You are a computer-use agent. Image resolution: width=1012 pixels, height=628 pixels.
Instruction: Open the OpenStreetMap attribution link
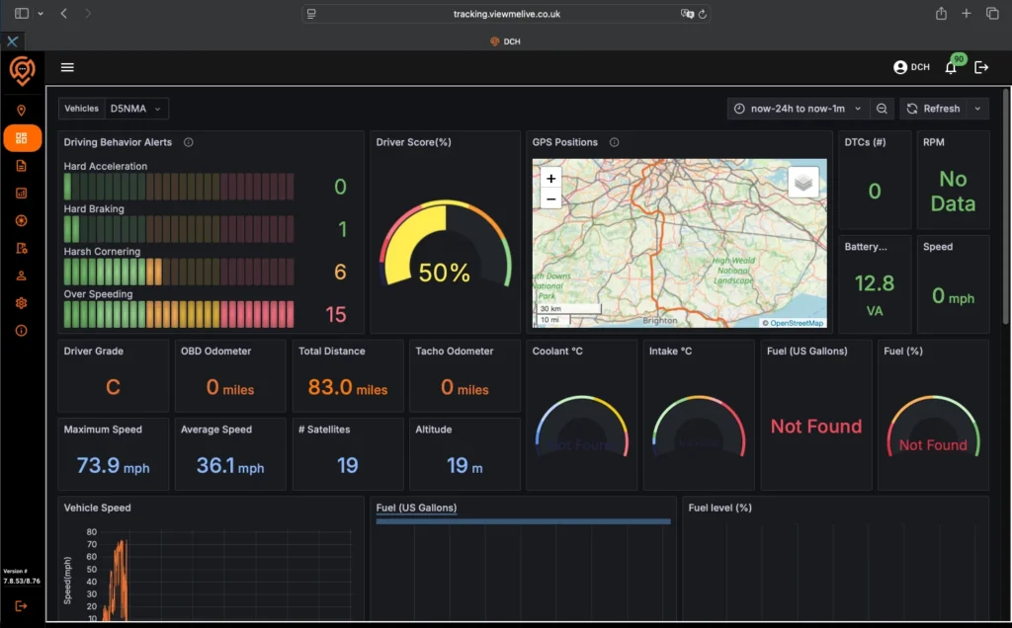coord(797,323)
